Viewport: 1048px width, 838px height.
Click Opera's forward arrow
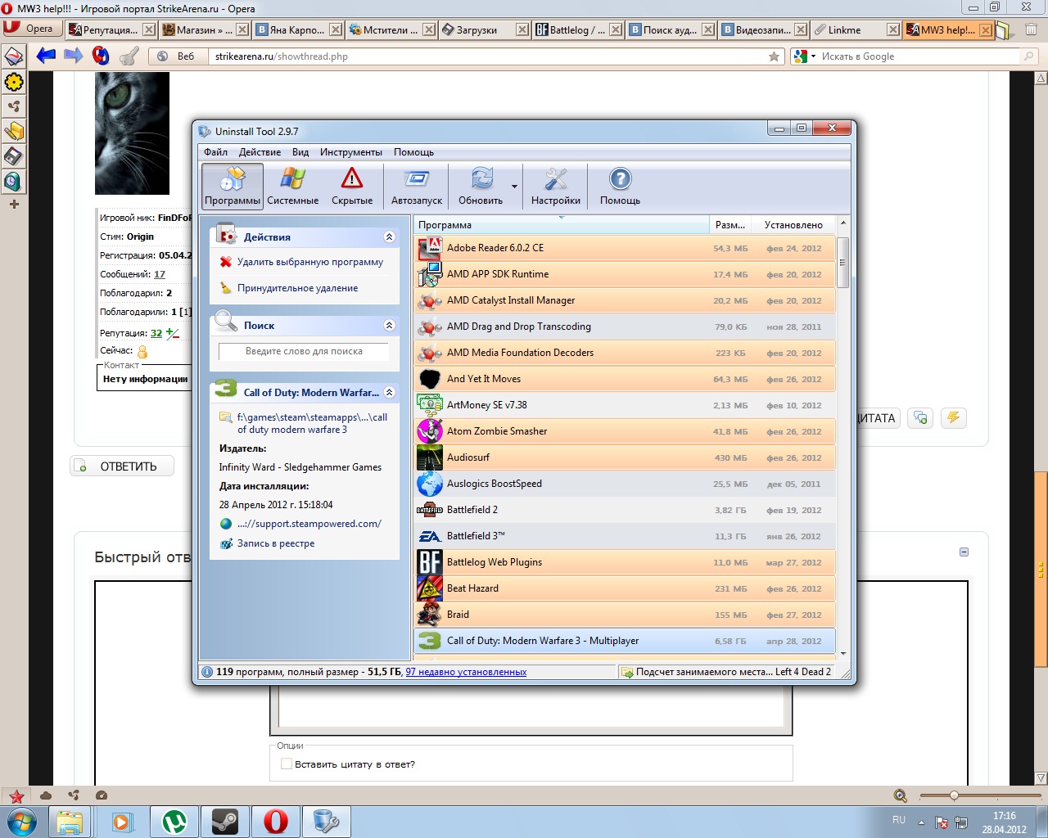pyautogui.click(x=74, y=56)
